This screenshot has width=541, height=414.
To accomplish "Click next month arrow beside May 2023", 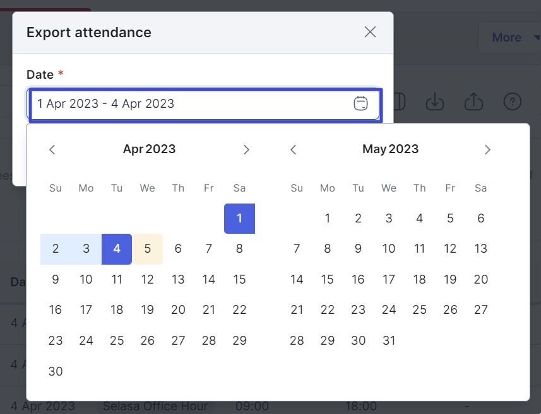I will [x=487, y=149].
